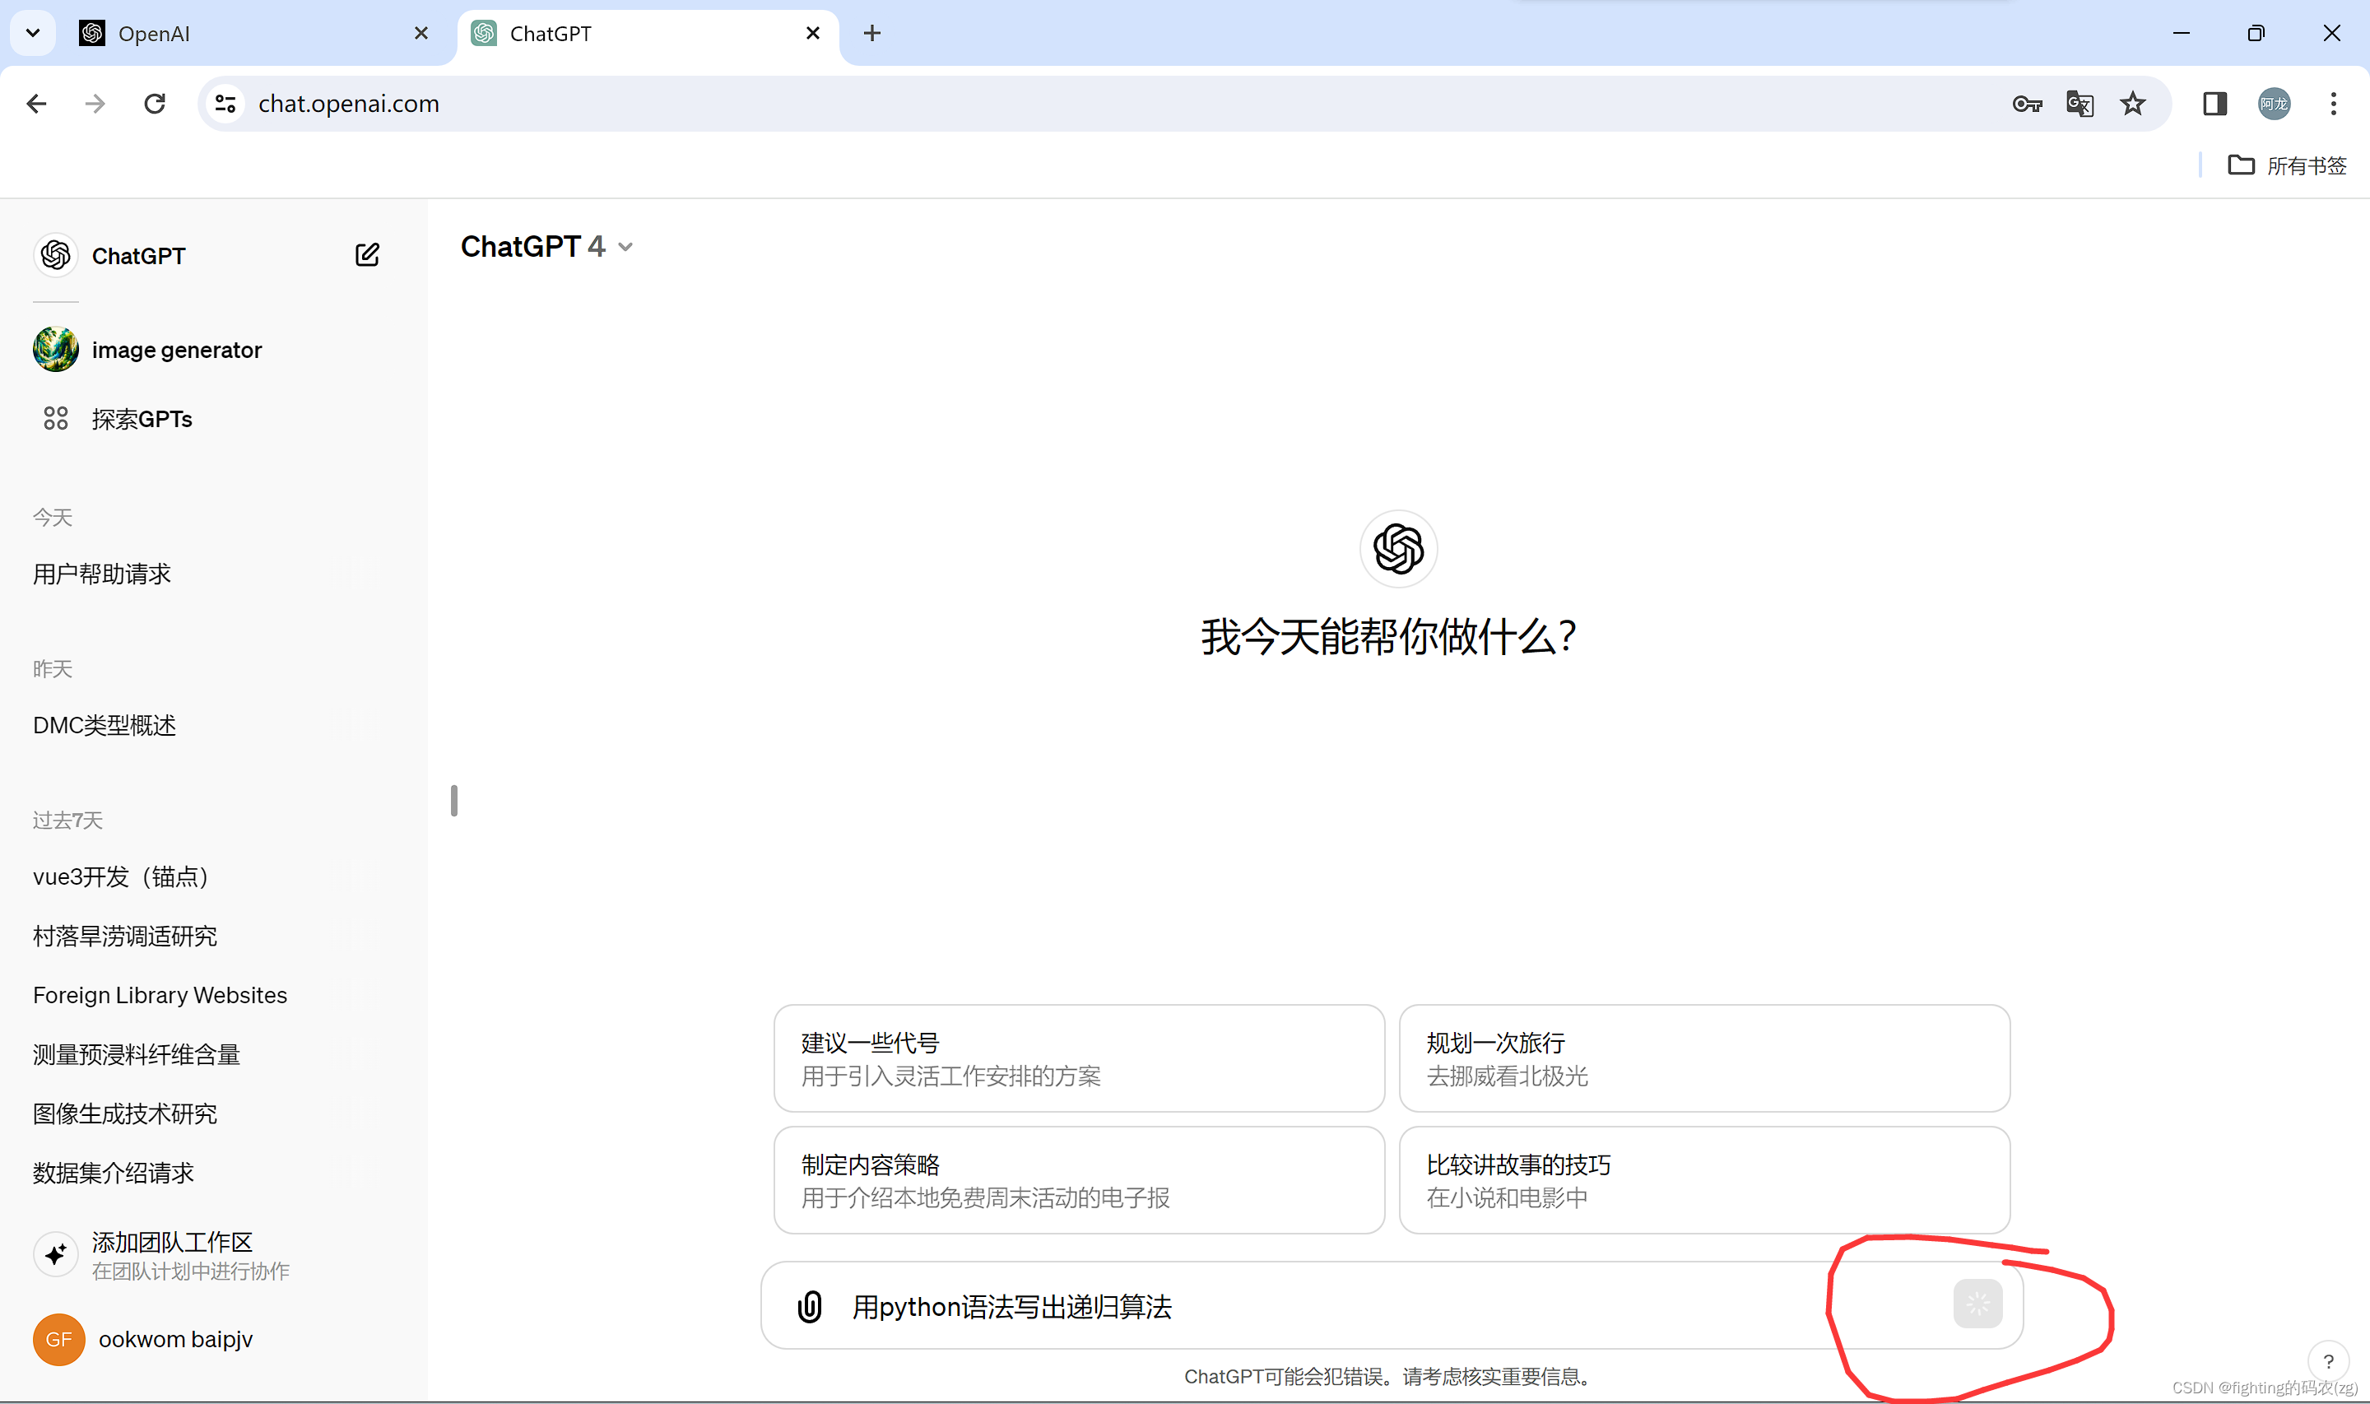This screenshot has width=2370, height=1404.
Task: Open Chrome's three-dot menu
Action: click(x=2333, y=104)
